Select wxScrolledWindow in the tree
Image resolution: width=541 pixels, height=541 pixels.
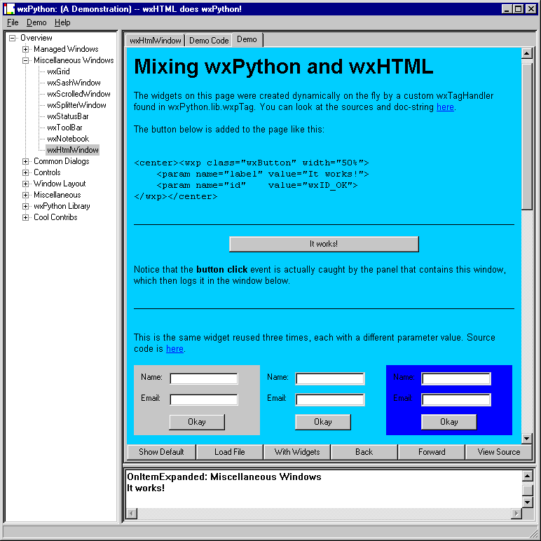[78, 94]
